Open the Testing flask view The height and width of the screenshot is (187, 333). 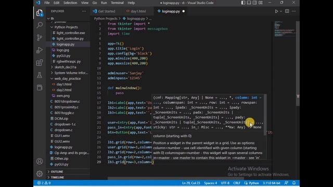click(x=40, y=75)
